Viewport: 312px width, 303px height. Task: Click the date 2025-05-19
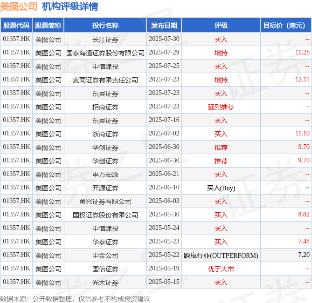(164, 268)
